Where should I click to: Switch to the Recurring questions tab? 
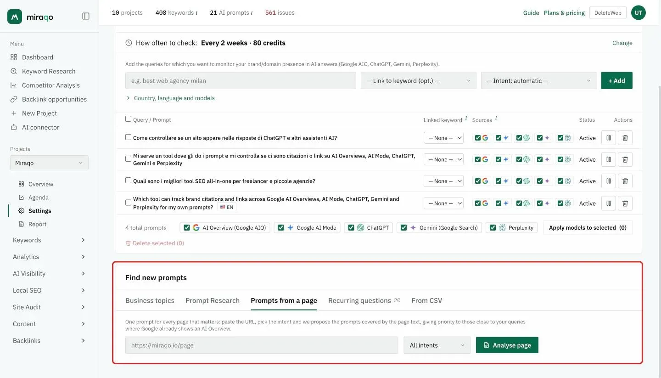(364, 300)
